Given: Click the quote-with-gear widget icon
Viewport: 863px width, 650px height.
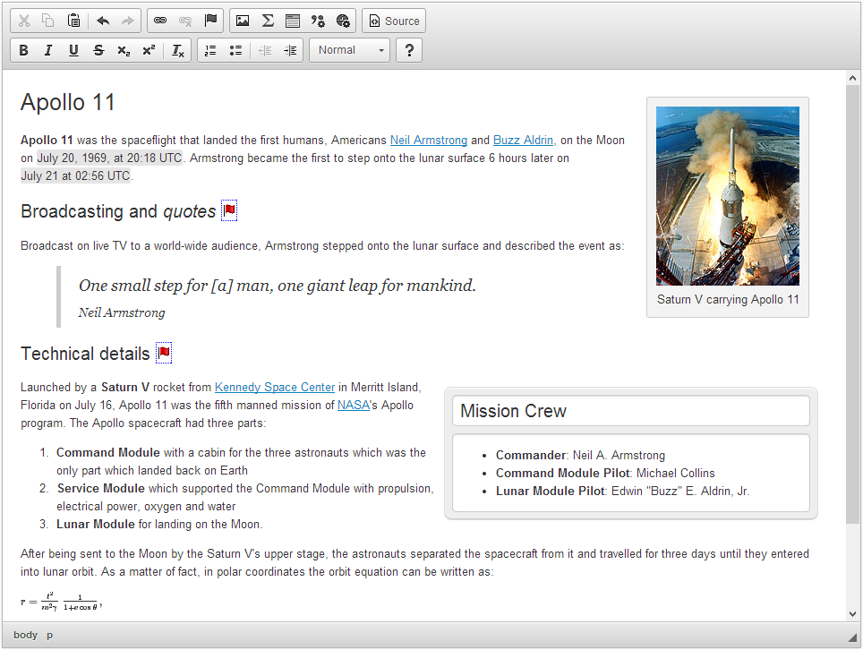Looking at the screenshot, I should pos(318,21).
